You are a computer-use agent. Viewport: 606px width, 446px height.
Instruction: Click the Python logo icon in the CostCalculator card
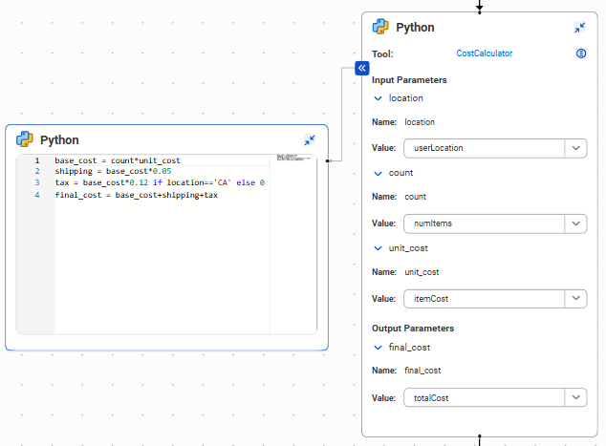pyautogui.click(x=380, y=27)
